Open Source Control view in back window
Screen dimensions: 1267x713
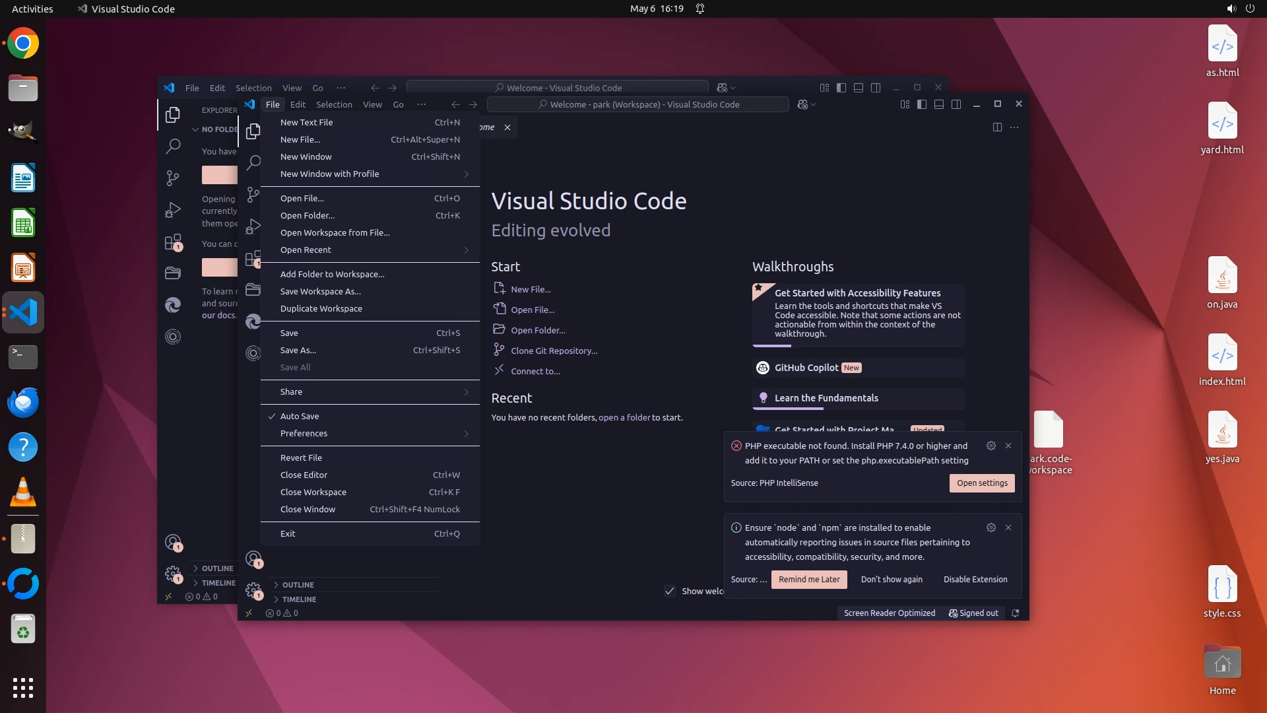pyautogui.click(x=172, y=178)
